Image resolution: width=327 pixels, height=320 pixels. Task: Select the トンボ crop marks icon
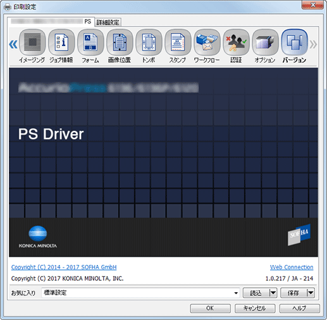point(149,42)
